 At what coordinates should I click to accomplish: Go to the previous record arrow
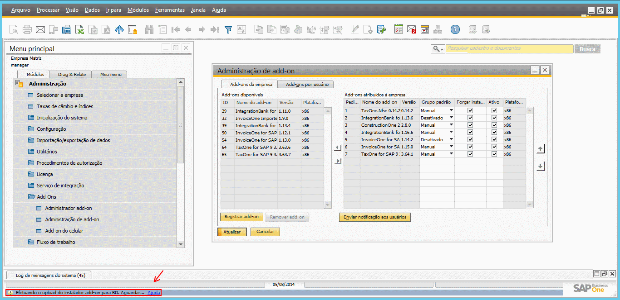click(188, 30)
